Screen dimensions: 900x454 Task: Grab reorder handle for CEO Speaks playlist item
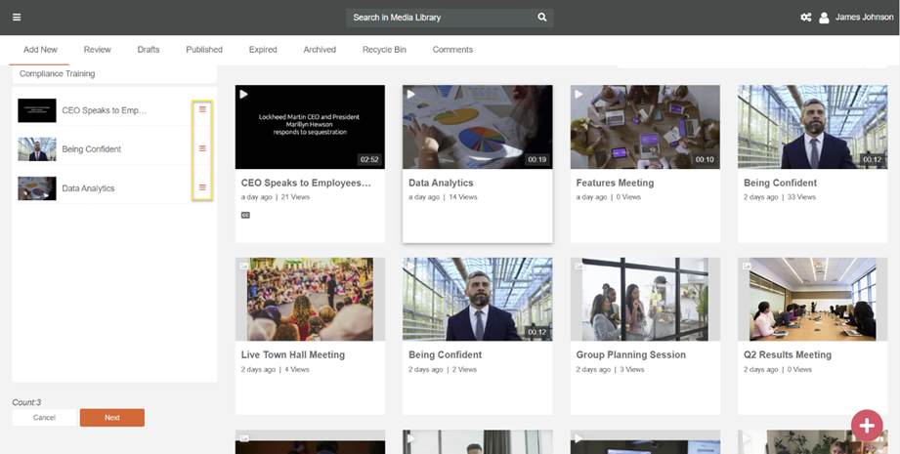coord(202,109)
